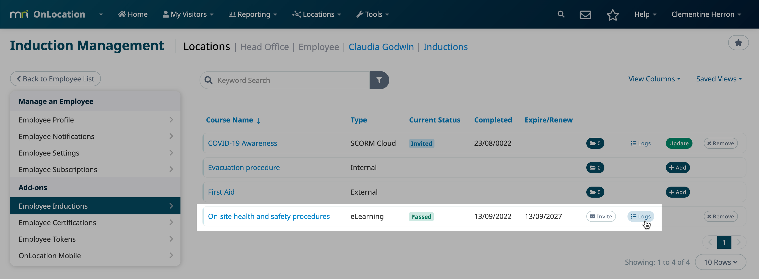Open the Reporting menu

pyautogui.click(x=252, y=14)
